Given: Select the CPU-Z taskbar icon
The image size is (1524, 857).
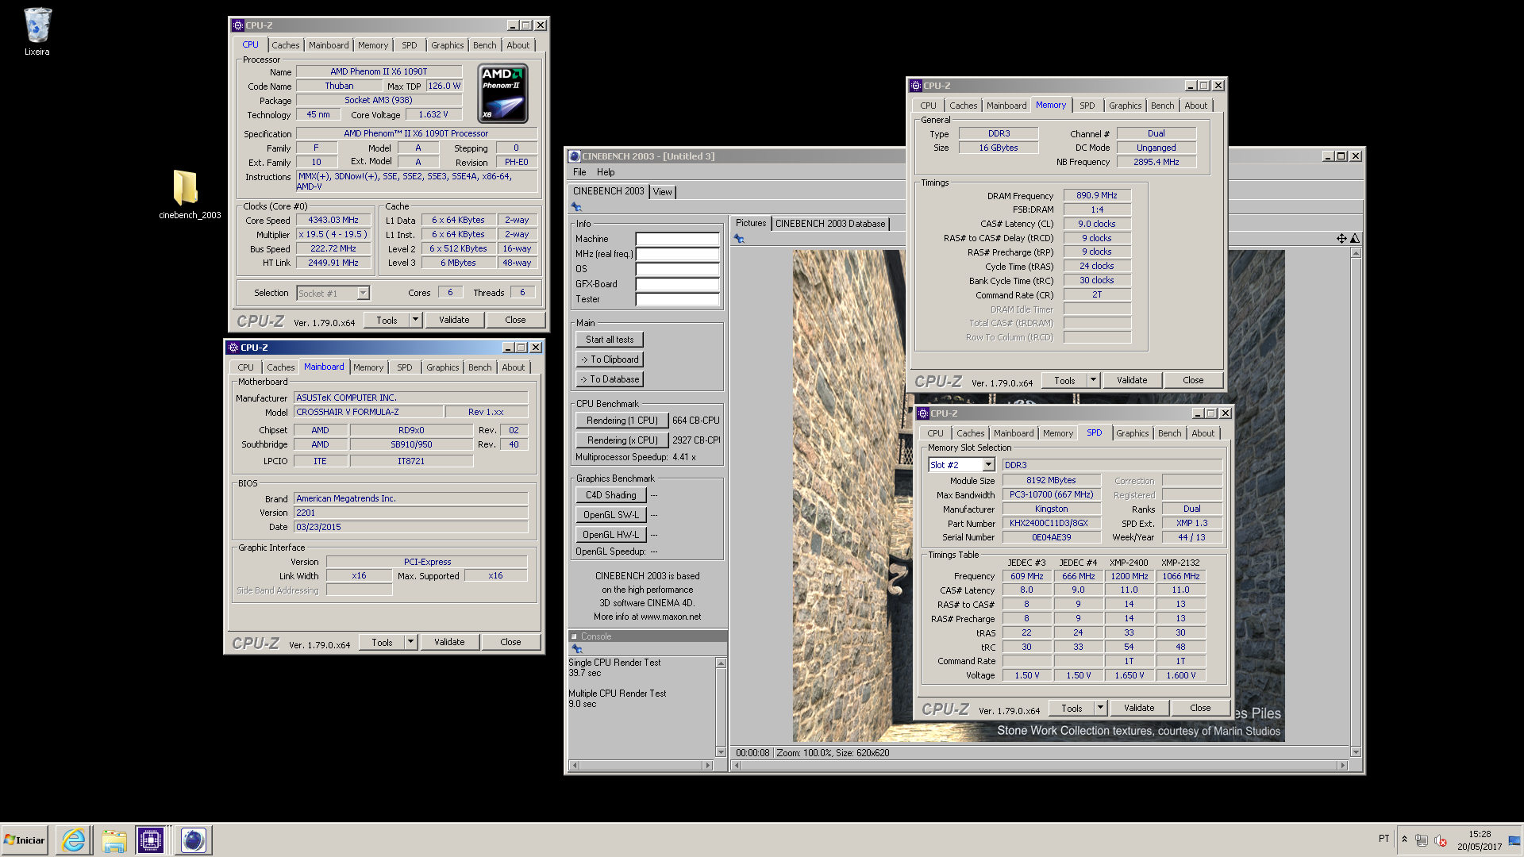Looking at the screenshot, I should coord(151,840).
